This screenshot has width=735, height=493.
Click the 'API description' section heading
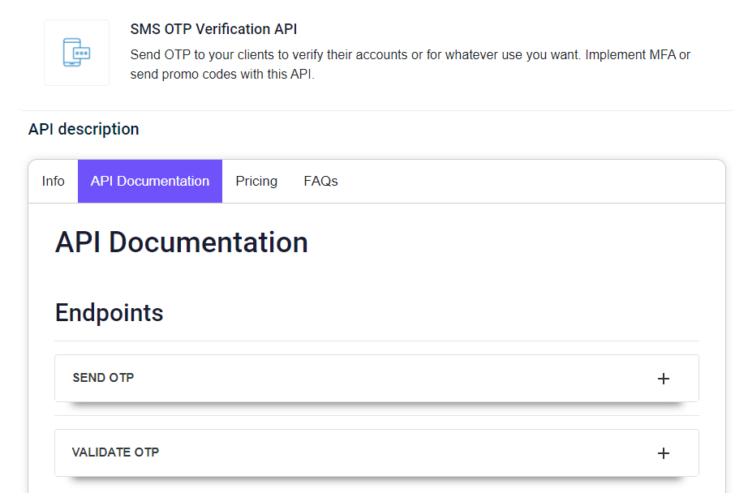84,129
